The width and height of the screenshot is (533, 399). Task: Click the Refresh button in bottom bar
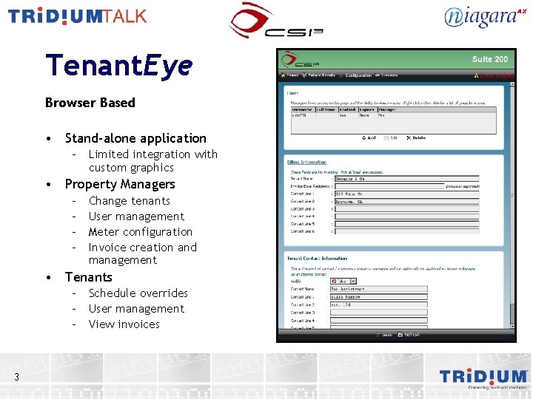tap(409, 335)
